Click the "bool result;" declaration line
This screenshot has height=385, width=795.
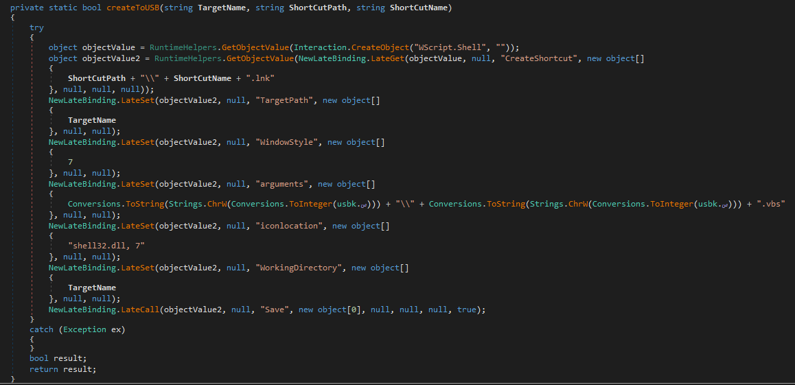(x=58, y=359)
